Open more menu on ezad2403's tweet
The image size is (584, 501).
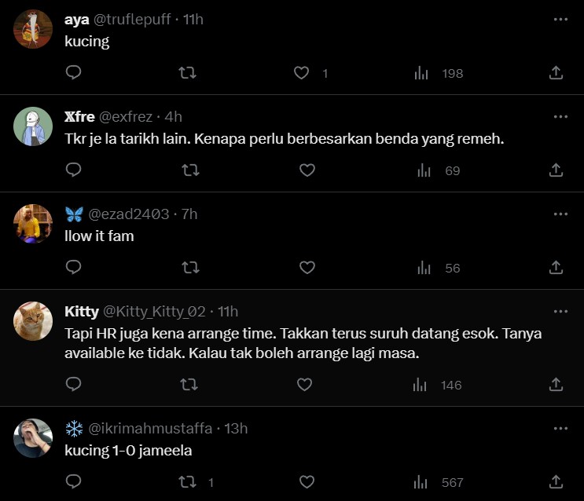560,214
